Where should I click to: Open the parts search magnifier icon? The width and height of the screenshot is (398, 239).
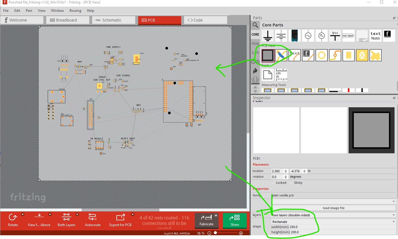coord(255,25)
